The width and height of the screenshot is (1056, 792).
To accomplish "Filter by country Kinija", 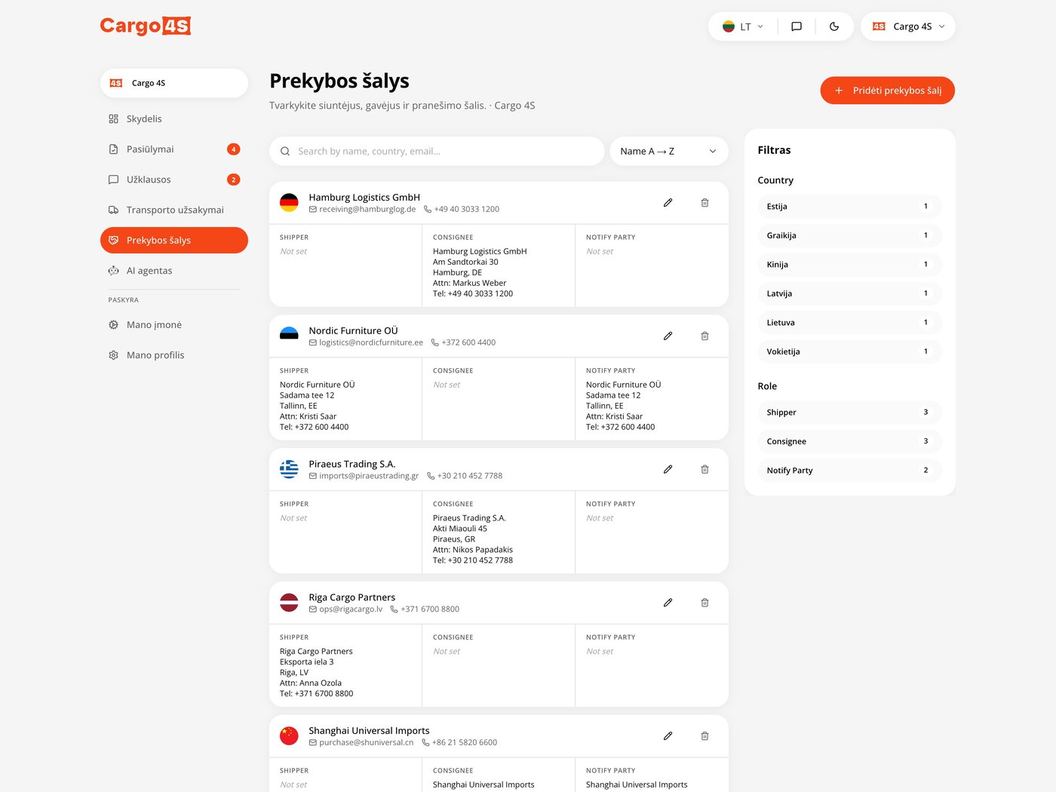I will tap(849, 265).
